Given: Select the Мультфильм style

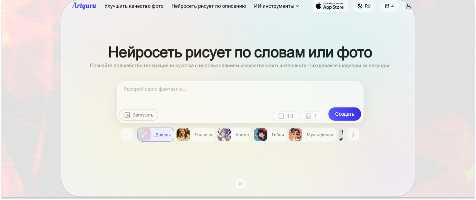Looking at the screenshot, I should pos(312,135).
